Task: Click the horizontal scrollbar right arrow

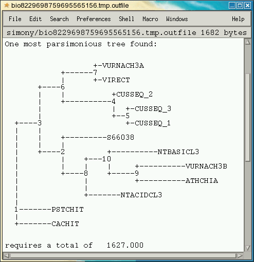Action: (x=240, y=256)
